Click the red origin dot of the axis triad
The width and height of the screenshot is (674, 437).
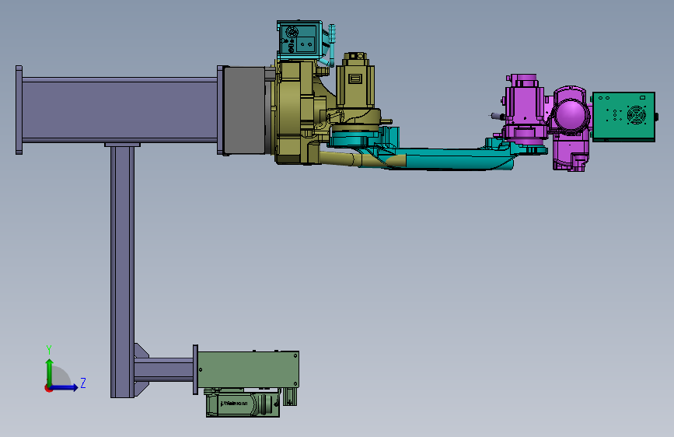click(48, 388)
